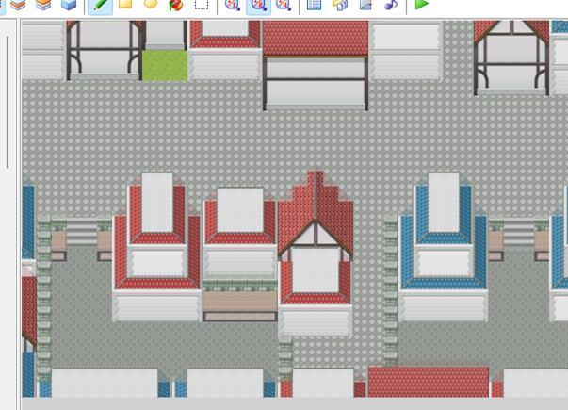Switch to the third zoom magnifier
Screen dimensions: 568x410
(284, 5)
